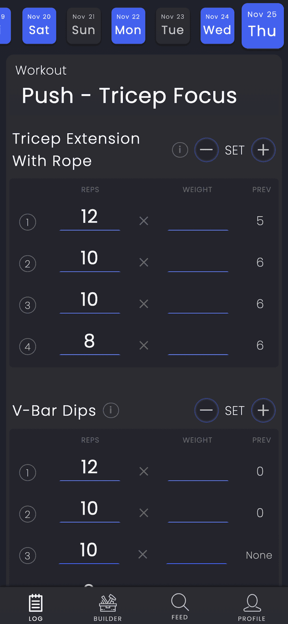Screen dimensions: 288x624
Task: Add a set to Tricep Extension
Action: (x=263, y=150)
